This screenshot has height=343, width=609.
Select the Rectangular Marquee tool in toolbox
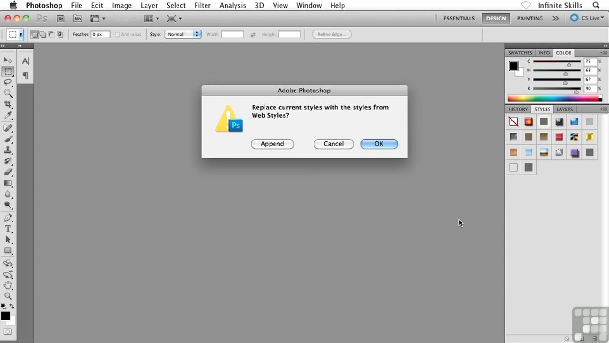tap(8, 71)
